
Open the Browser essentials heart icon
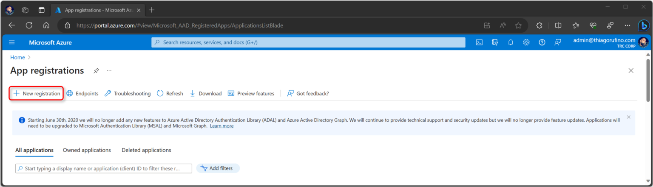[593, 25]
